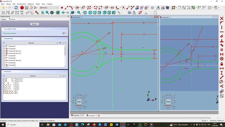Image resolution: width=225 pixels, height=127 pixels.
Task: Select 1-Окружность in the elements list
Action: 18,79
